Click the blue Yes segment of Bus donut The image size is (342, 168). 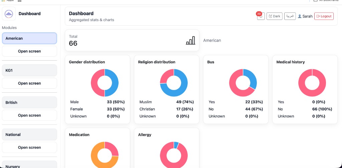[252, 78]
